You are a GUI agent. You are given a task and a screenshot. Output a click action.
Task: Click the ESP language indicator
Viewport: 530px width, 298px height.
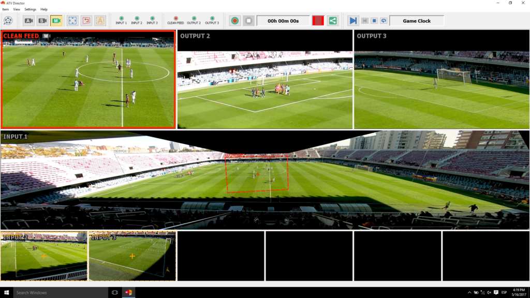coord(504,293)
